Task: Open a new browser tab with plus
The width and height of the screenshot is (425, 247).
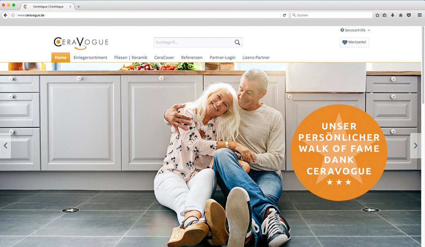Action: [x=78, y=7]
